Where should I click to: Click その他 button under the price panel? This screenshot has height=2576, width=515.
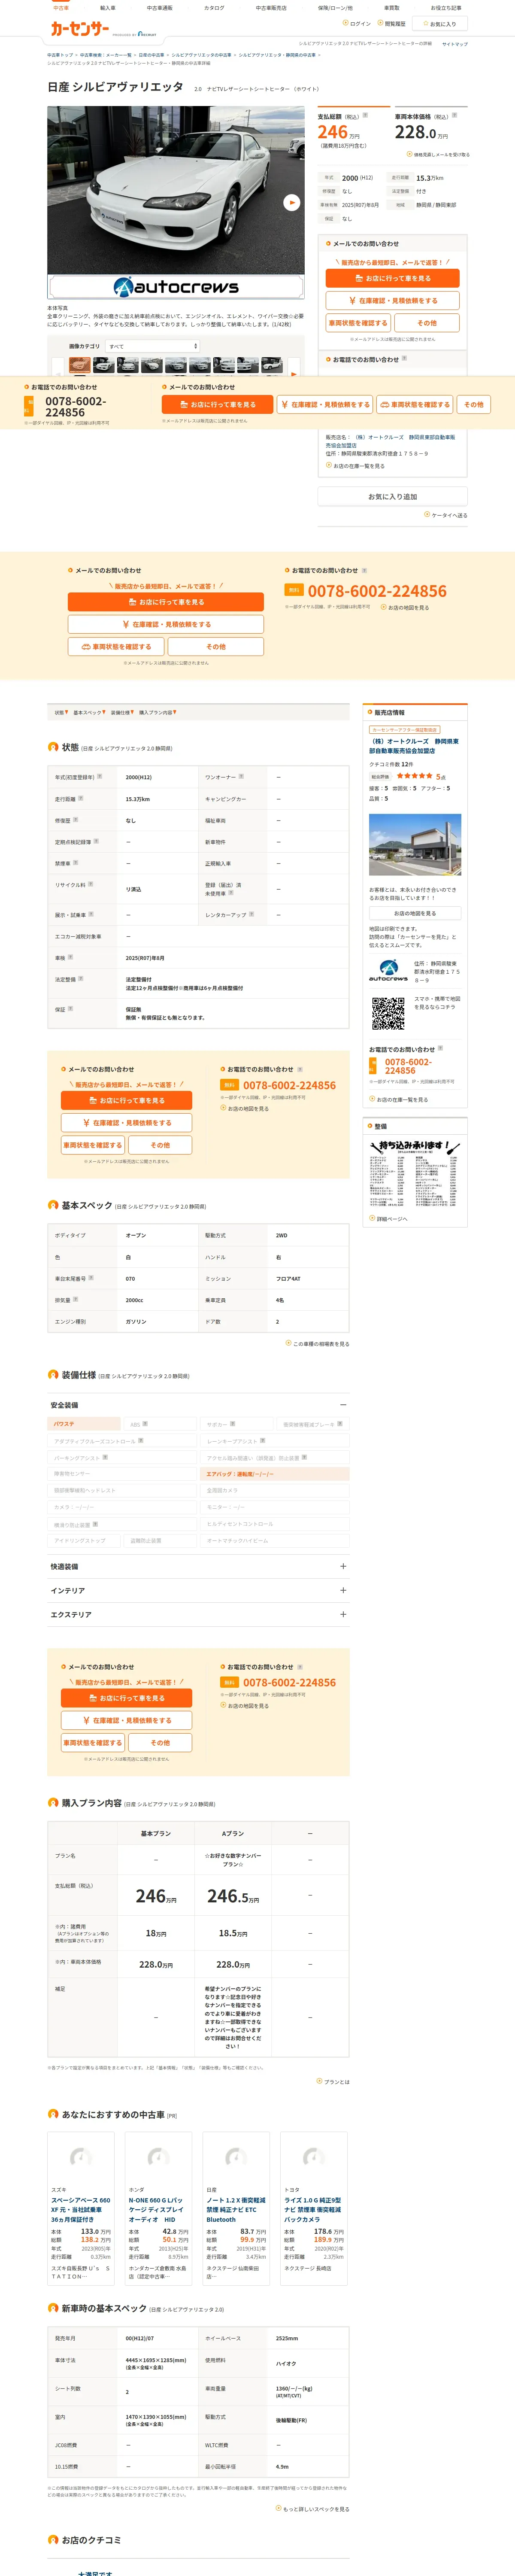(x=427, y=323)
